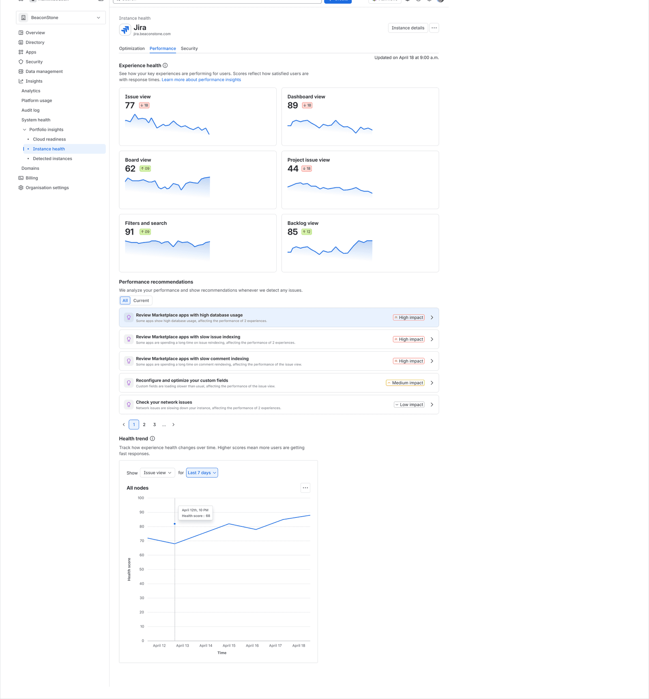Switch to the Performance tab
The height and width of the screenshot is (699, 649).
point(163,49)
